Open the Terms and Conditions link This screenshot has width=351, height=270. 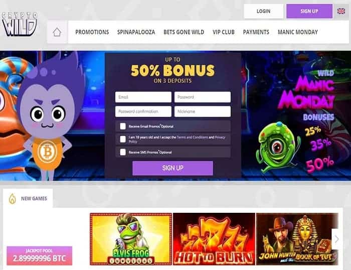192,137
